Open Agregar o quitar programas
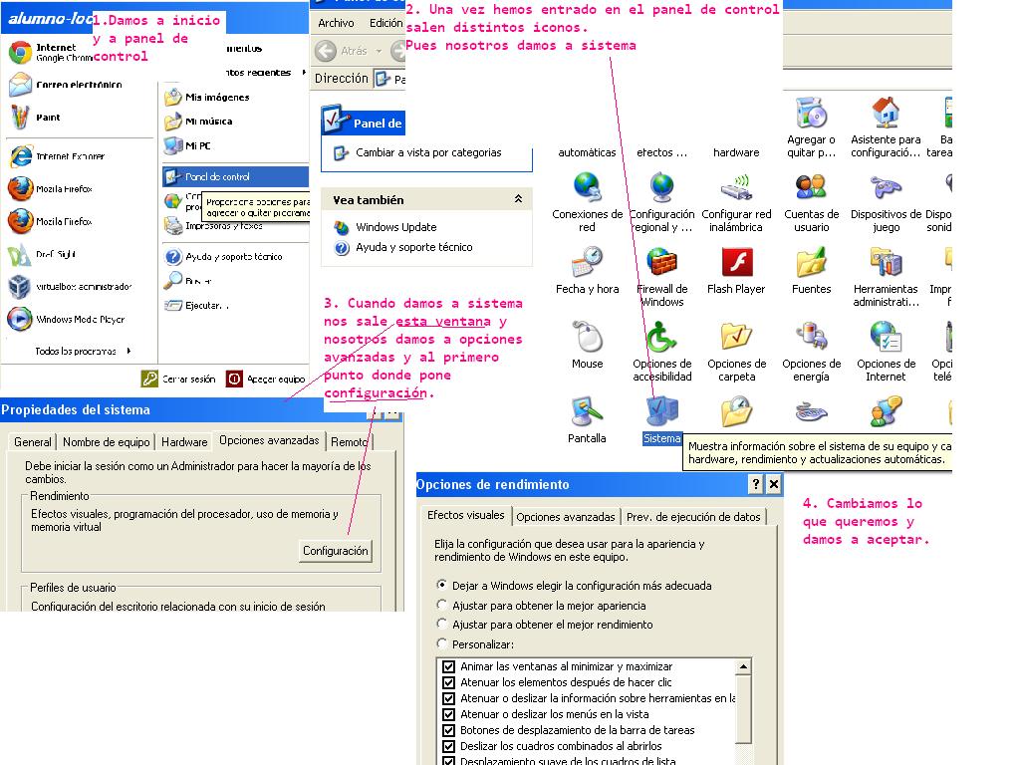Screen dimensions: 1020x765 pyautogui.click(x=811, y=127)
